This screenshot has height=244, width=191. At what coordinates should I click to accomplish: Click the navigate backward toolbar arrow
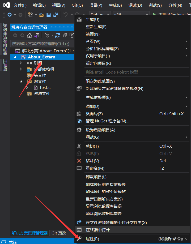tap(10, 15)
